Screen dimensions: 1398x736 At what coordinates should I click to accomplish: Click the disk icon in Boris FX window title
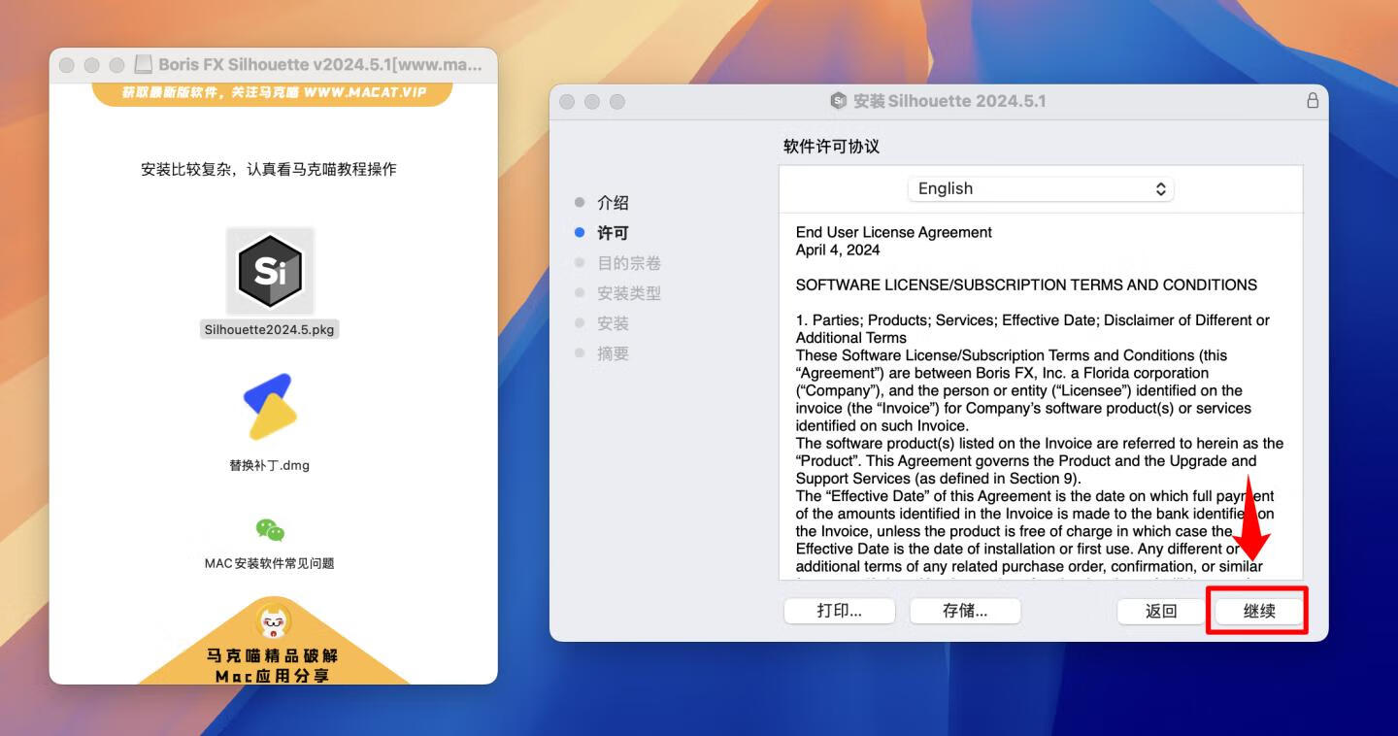click(x=143, y=65)
